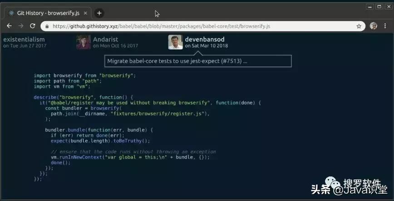Click the browser back arrow

click(x=9, y=26)
